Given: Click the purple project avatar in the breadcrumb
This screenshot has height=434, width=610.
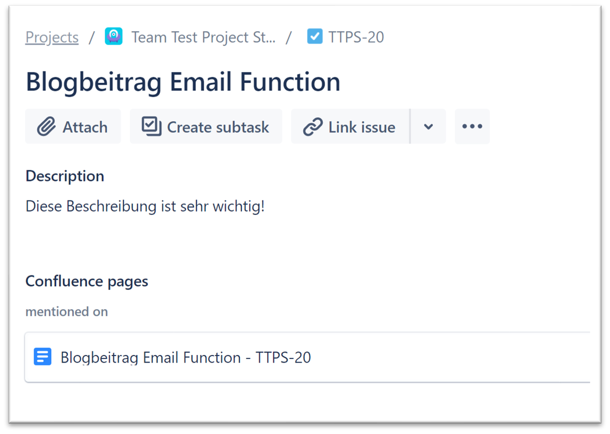Looking at the screenshot, I should pos(113,36).
